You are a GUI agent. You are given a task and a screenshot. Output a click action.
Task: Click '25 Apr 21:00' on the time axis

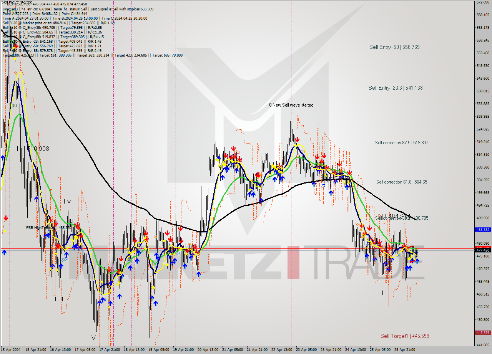pyautogui.click(x=406, y=350)
